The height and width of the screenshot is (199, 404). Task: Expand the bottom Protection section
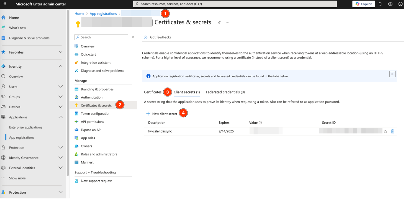pyautogui.click(x=60, y=192)
